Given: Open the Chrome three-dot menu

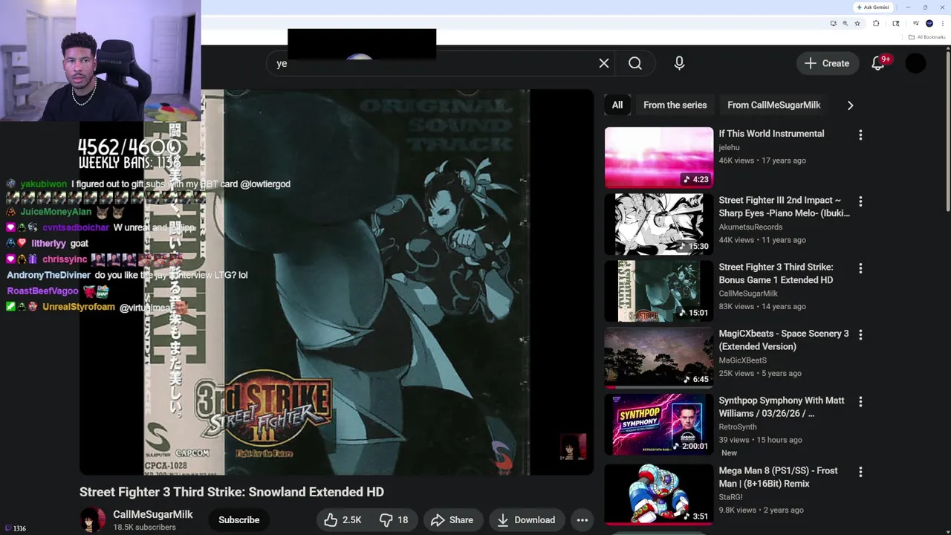Looking at the screenshot, I should 943,24.
